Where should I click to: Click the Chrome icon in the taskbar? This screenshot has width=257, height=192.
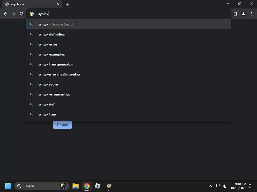click(x=87, y=186)
